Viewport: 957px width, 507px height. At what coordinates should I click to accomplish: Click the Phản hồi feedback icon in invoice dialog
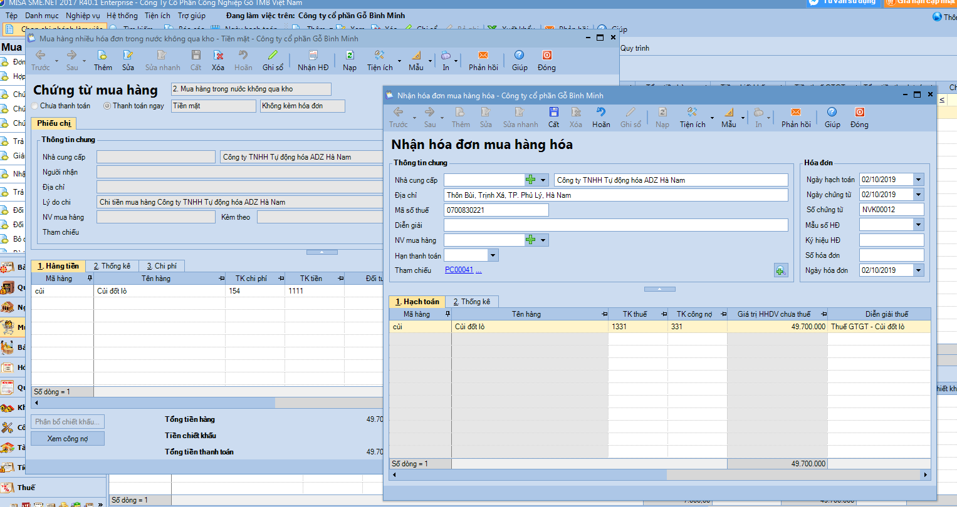797,116
